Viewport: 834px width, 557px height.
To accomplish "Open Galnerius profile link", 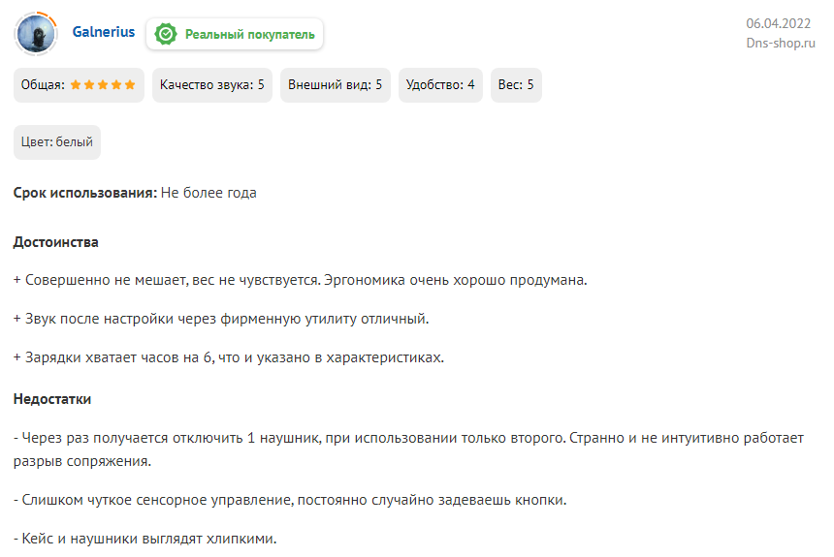I will [x=104, y=32].
